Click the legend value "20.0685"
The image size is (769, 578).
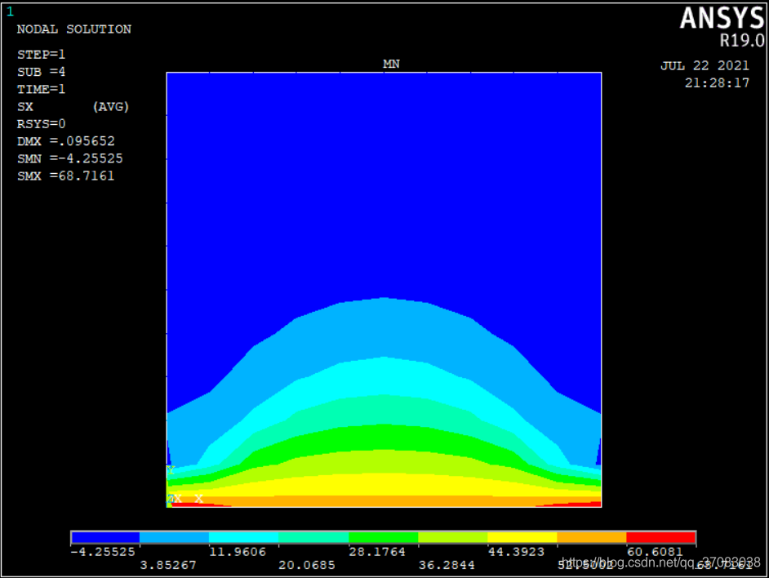[306, 565]
